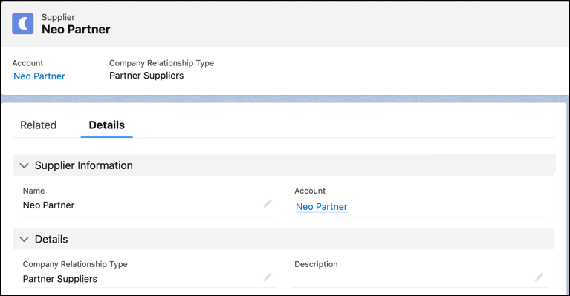Open Neo Partner link under Supplier Information
570x296 pixels.
(x=321, y=207)
